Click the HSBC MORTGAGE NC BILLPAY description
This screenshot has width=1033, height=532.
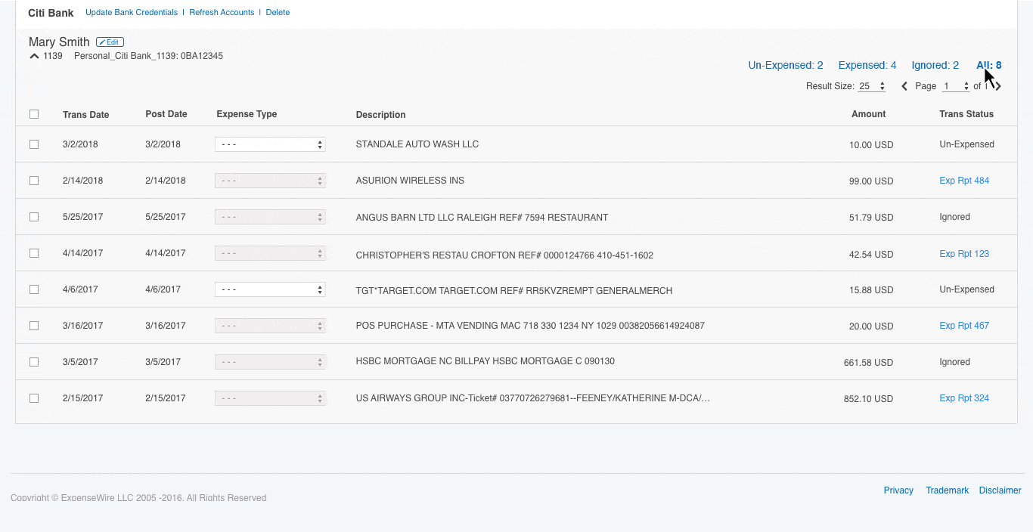point(485,361)
